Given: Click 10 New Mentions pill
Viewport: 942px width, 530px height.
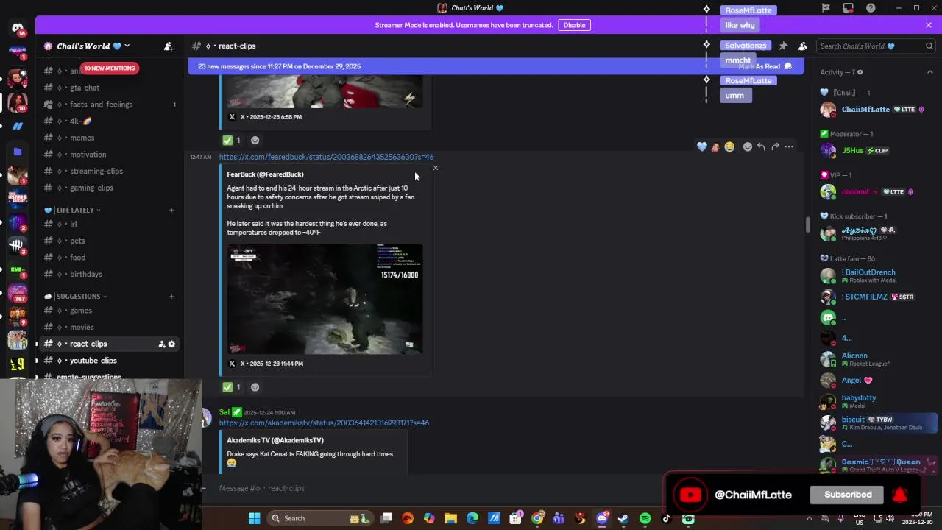Looking at the screenshot, I should coord(110,68).
